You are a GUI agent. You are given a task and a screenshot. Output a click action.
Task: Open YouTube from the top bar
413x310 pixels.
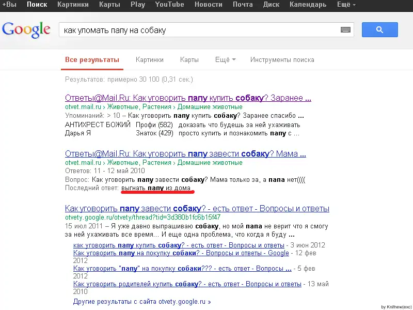click(169, 5)
